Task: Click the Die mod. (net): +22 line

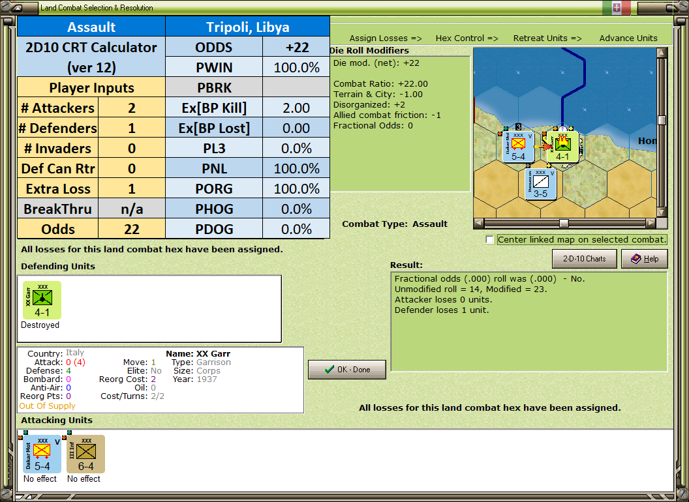Action: point(376,63)
